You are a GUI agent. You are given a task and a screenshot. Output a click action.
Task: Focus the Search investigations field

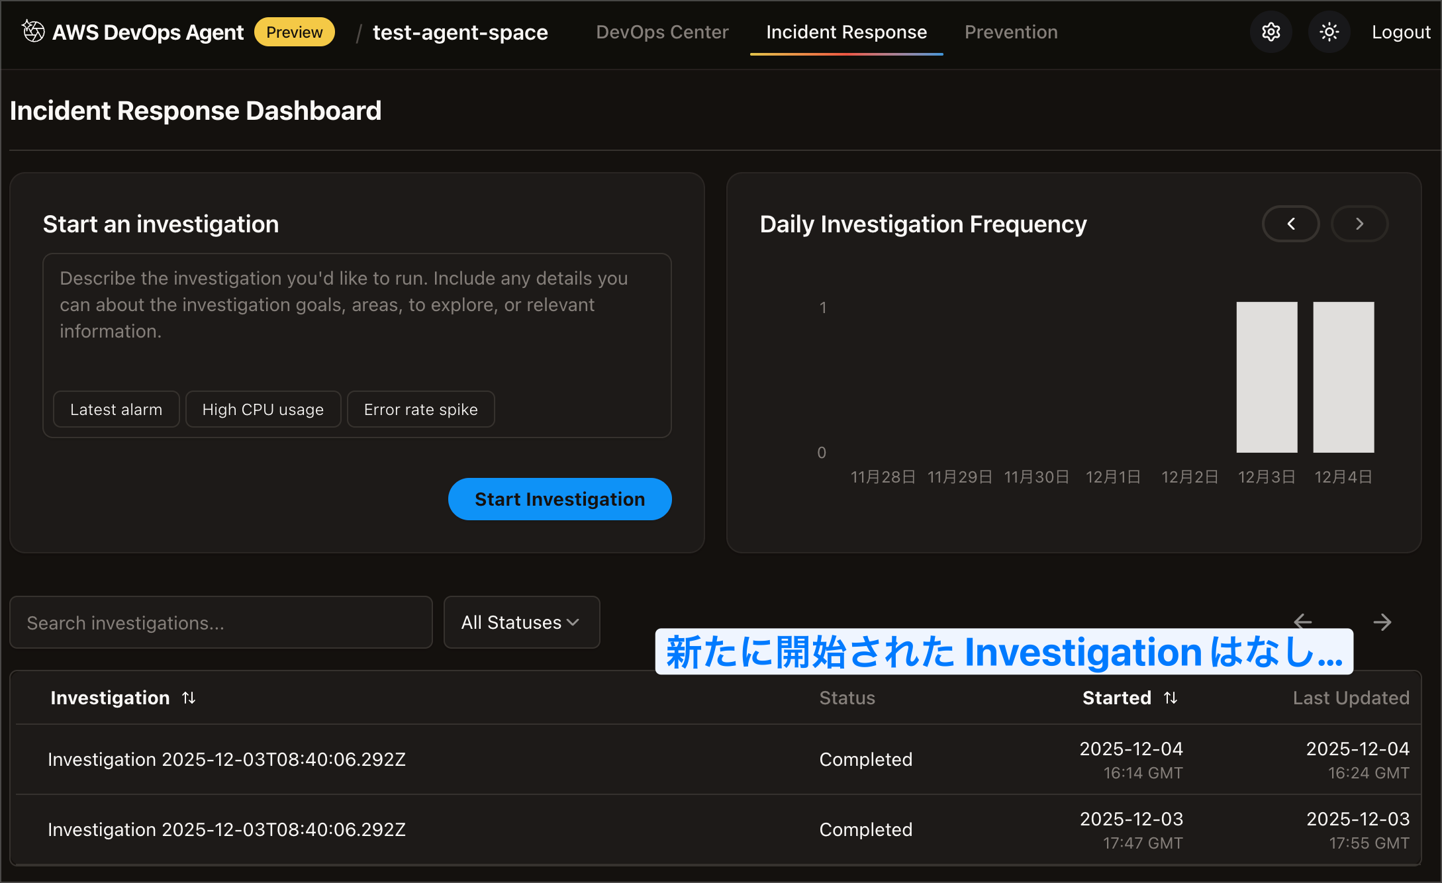click(x=220, y=622)
